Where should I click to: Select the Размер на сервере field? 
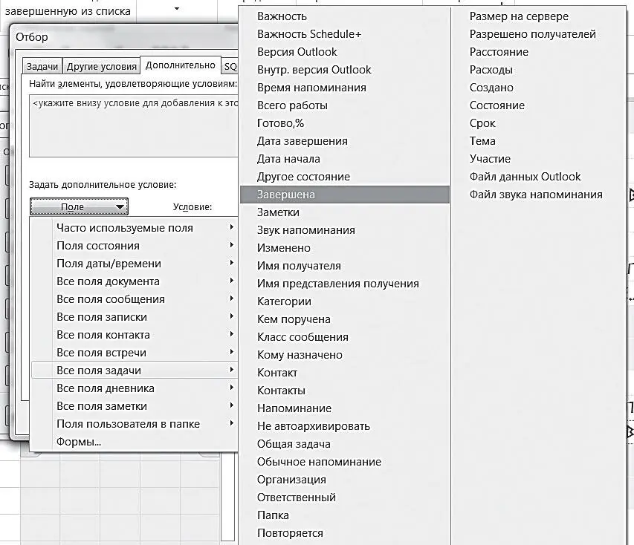click(538, 16)
